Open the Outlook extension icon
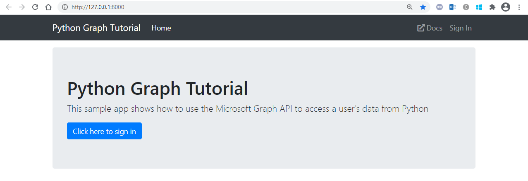This screenshot has width=528, height=181. coord(453,7)
